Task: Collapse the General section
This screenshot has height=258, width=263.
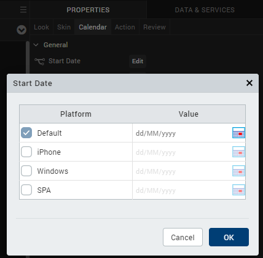Action: click(x=36, y=45)
